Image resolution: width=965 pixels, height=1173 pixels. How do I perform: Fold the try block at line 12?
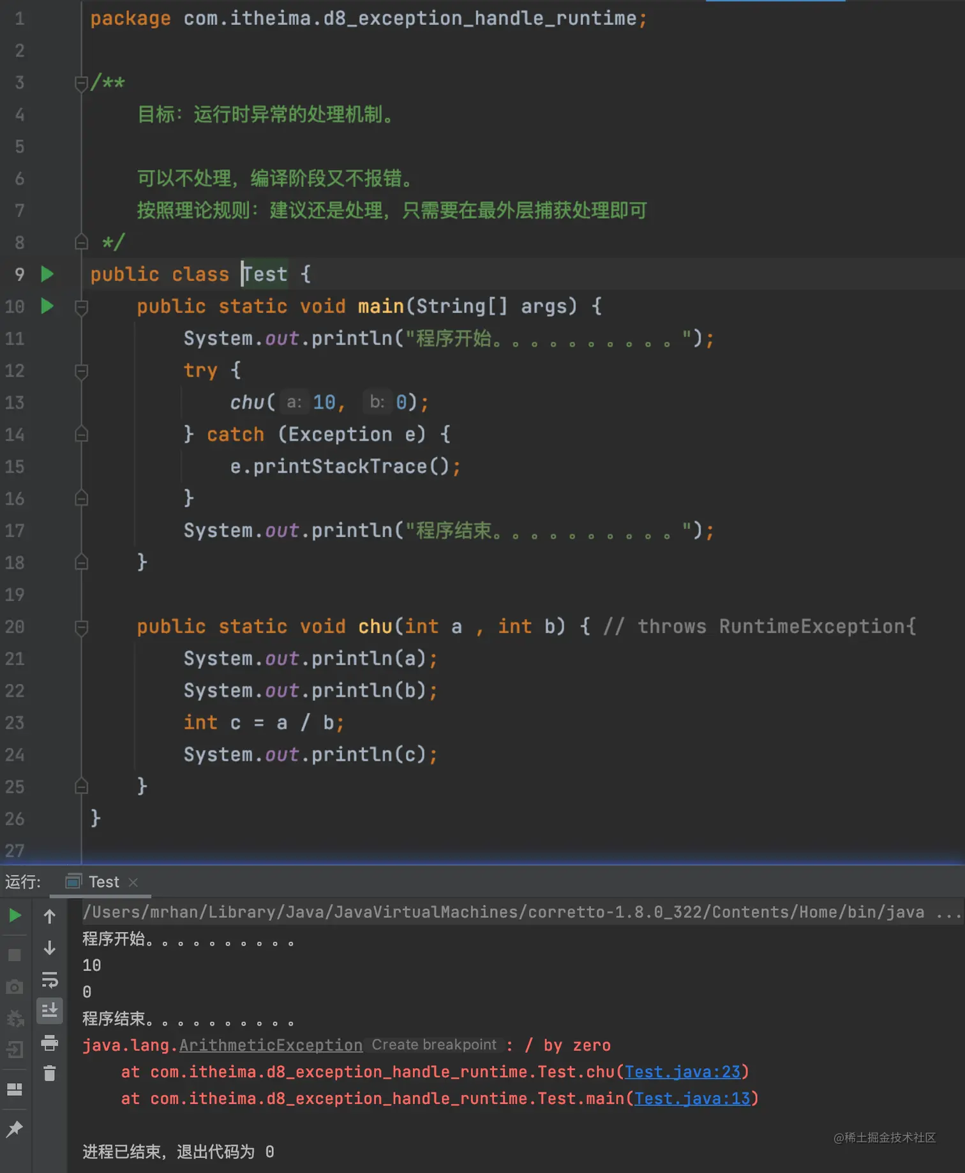pos(81,371)
